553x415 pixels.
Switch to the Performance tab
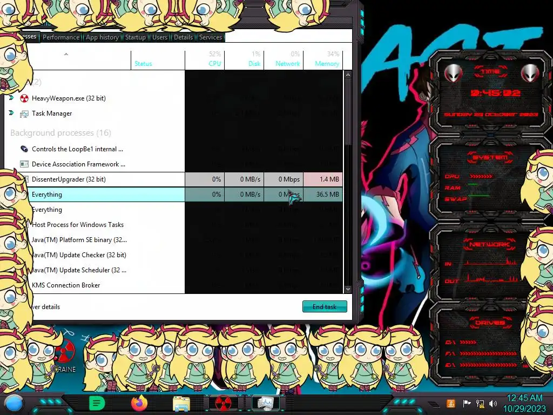61,37
